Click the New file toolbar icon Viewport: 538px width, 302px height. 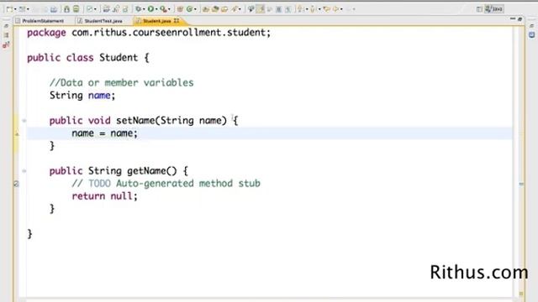point(9,9)
